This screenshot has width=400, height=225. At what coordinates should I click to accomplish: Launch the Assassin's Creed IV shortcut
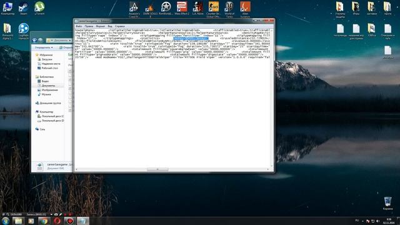click(134, 10)
